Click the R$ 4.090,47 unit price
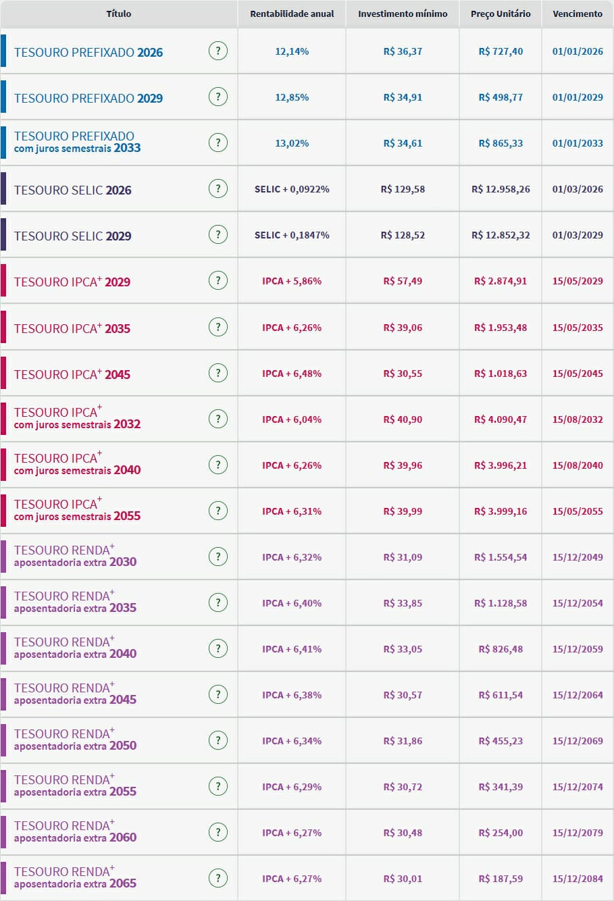614x901 pixels. coord(501,419)
